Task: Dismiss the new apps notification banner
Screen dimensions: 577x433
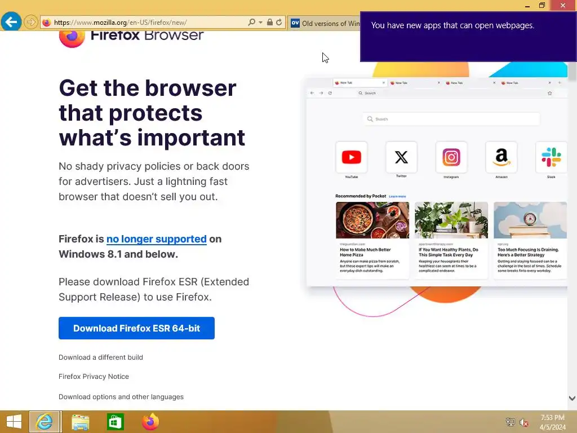Action: click(x=468, y=37)
